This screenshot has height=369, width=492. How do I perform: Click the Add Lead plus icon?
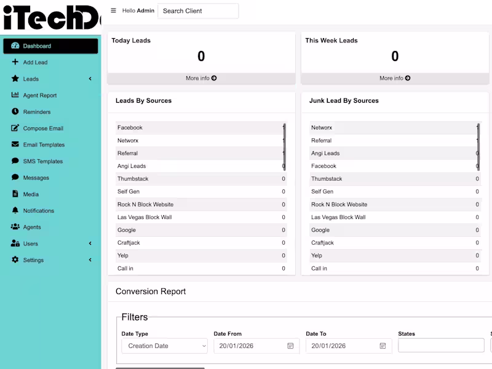click(15, 62)
